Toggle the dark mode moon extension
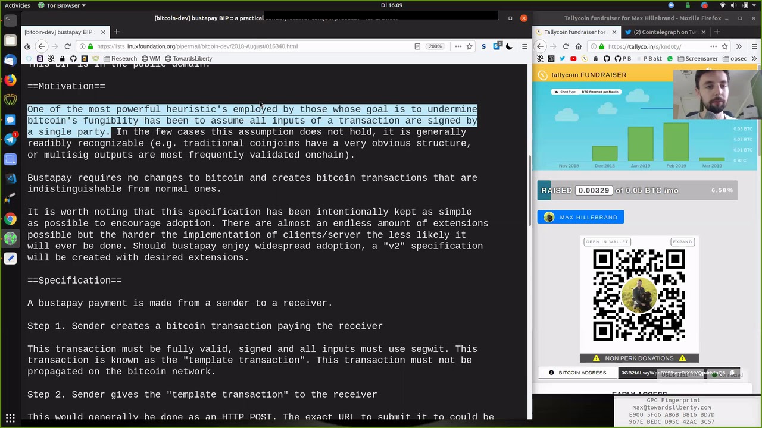Screen dimensions: 762x428 (509, 46)
